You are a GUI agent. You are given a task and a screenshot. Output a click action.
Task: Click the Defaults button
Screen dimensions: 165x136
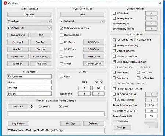pos(94,124)
